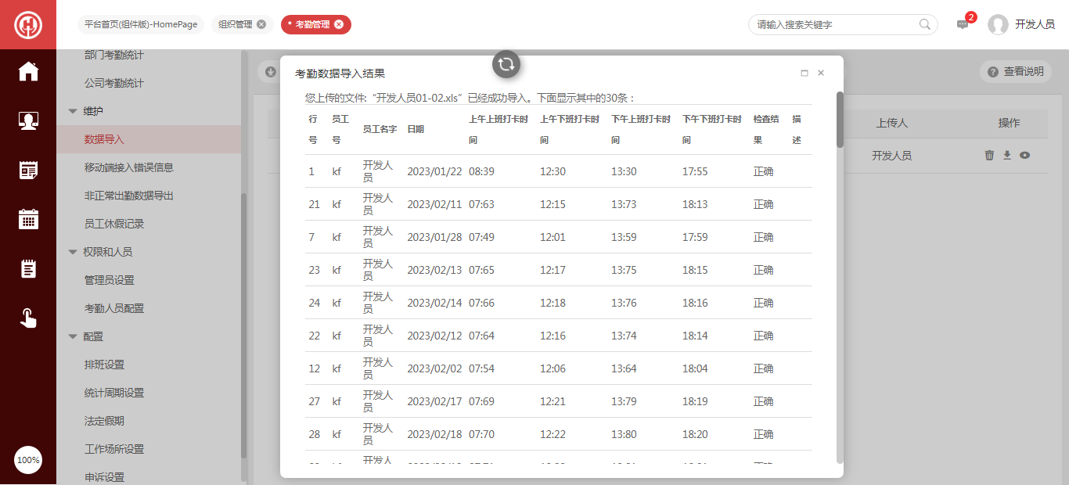View the uploaded file record details
1069x485 pixels.
(x=1024, y=155)
